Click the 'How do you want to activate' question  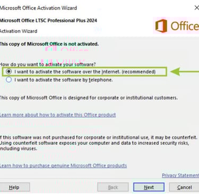(48, 64)
